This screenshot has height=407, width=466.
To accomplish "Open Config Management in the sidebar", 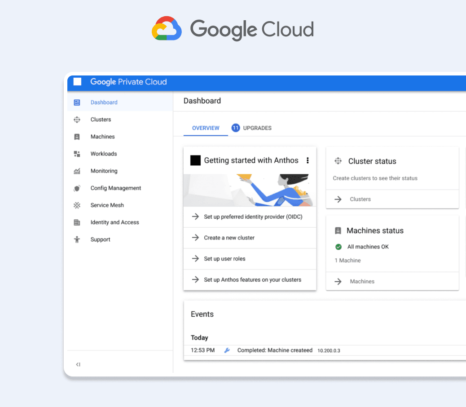I will (x=120, y=188).
